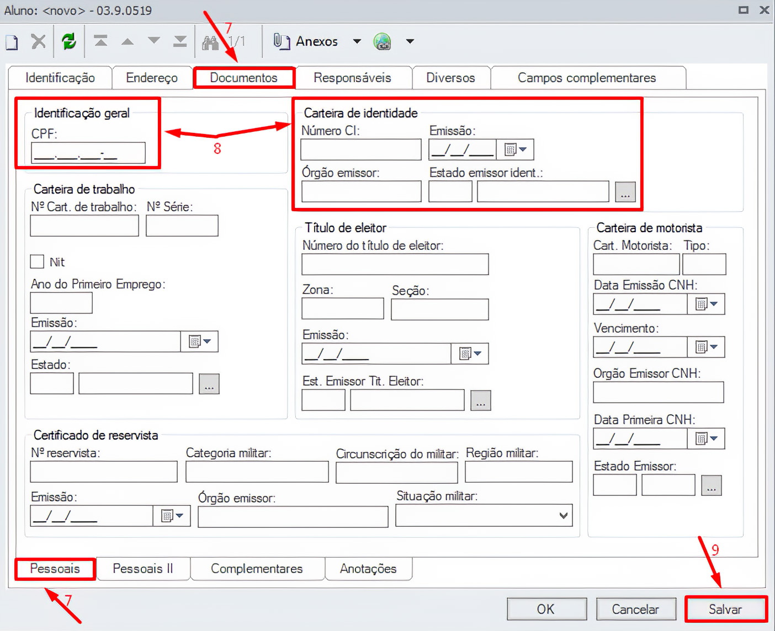The width and height of the screenshot is (775, 631).
Task: Go to first record arrow icon
Action: (x=100, y=41)
